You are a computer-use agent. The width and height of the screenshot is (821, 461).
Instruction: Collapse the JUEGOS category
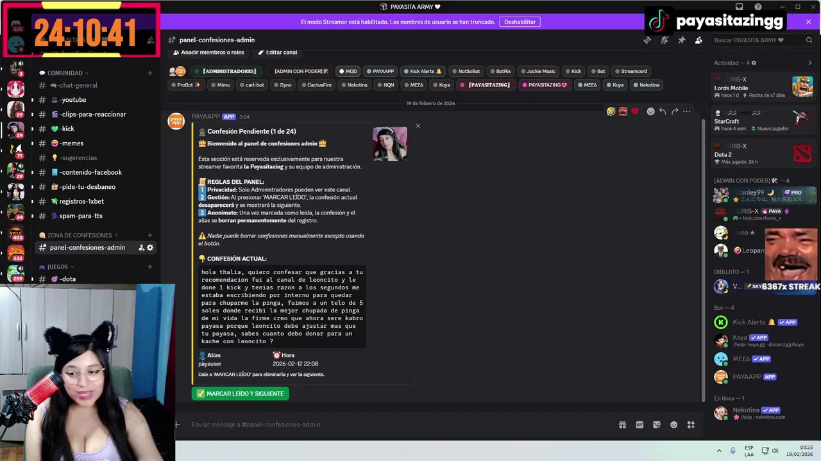point(56,266)
